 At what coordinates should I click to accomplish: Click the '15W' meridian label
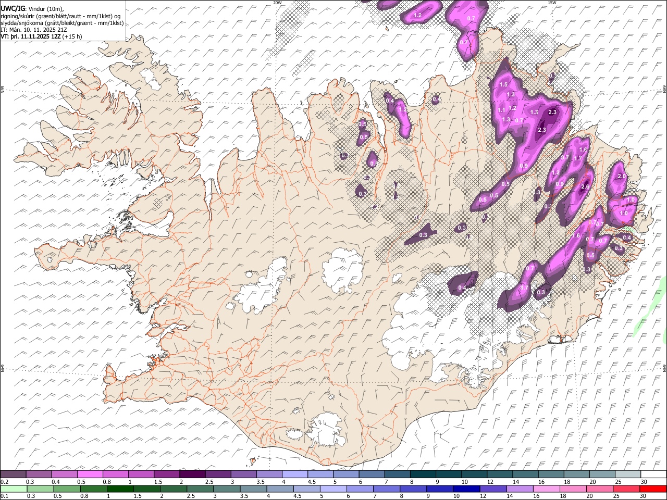click(552, 3)
